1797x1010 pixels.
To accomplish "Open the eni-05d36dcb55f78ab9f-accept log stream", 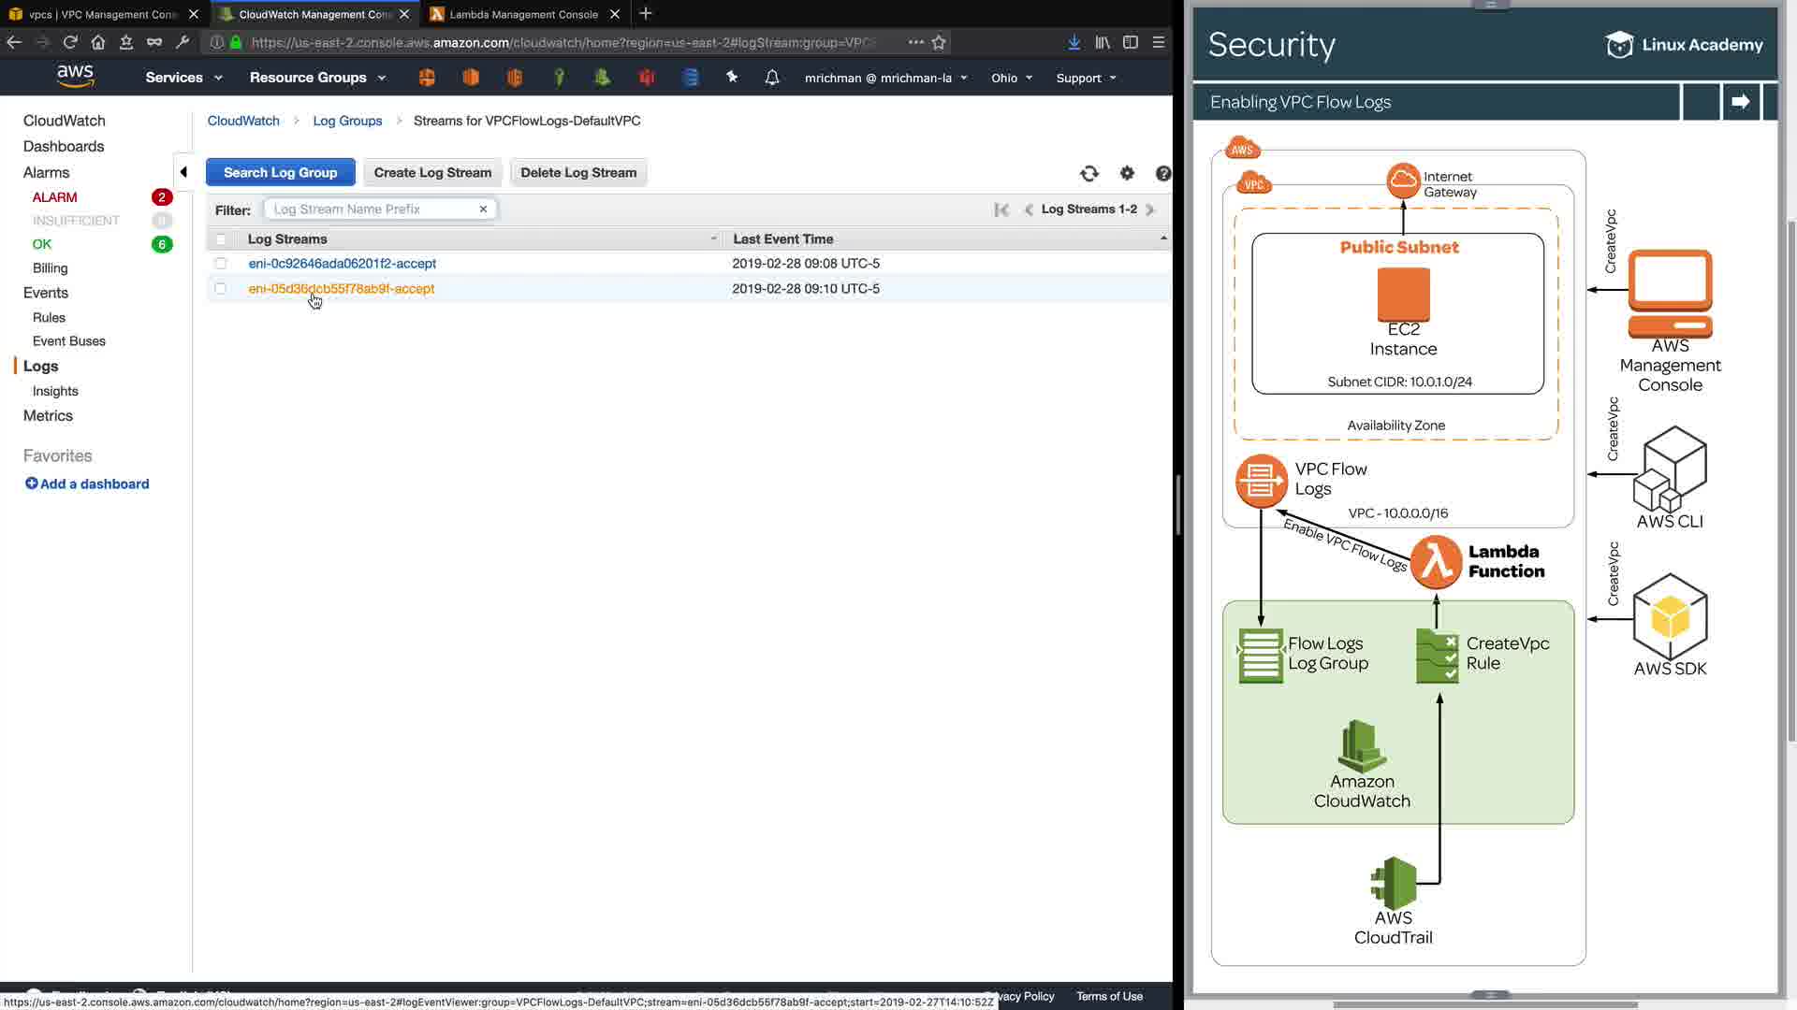I will coord(342,289).
